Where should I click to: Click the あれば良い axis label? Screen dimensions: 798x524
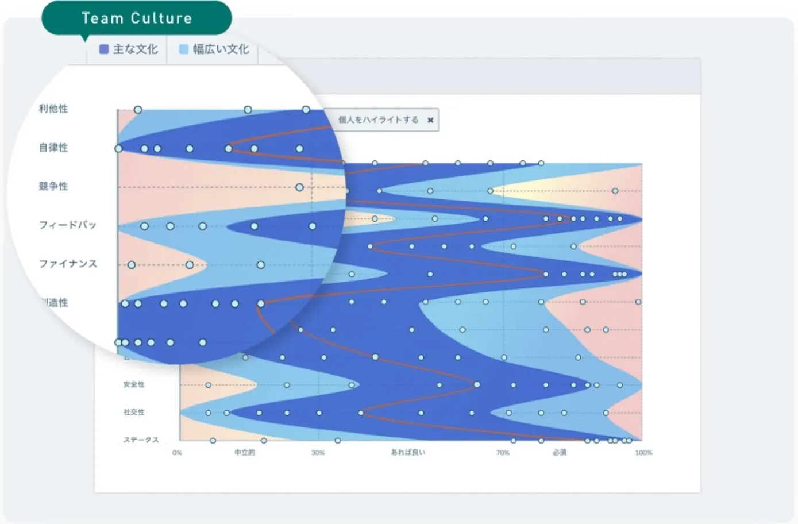click(408, 453)
